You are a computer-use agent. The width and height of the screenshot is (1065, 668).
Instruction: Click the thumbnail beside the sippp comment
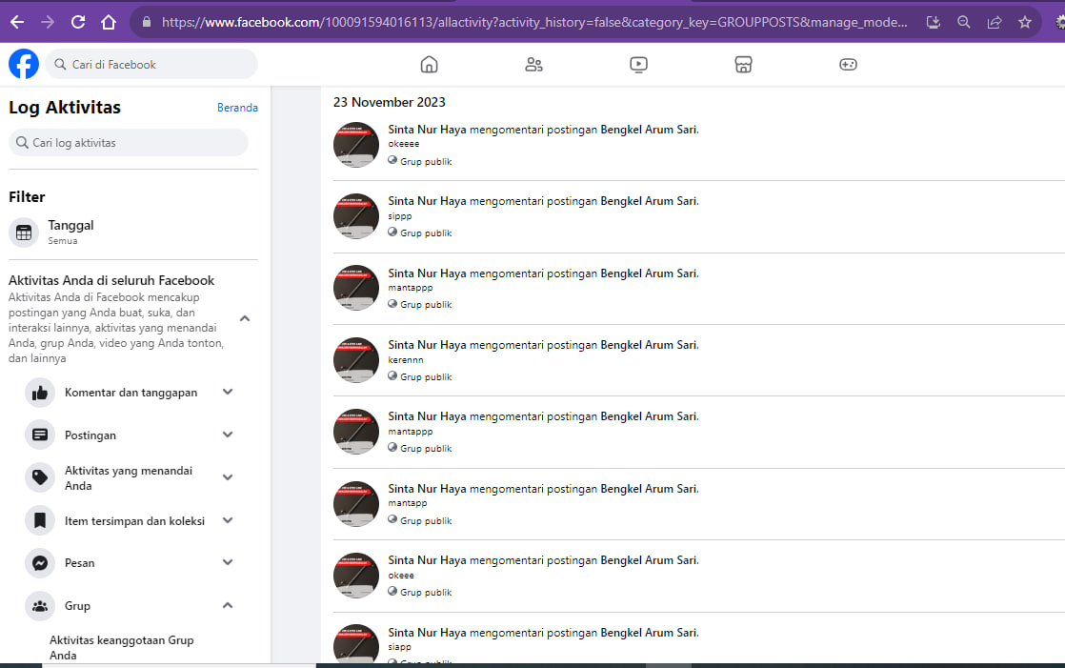click(356, 216)
